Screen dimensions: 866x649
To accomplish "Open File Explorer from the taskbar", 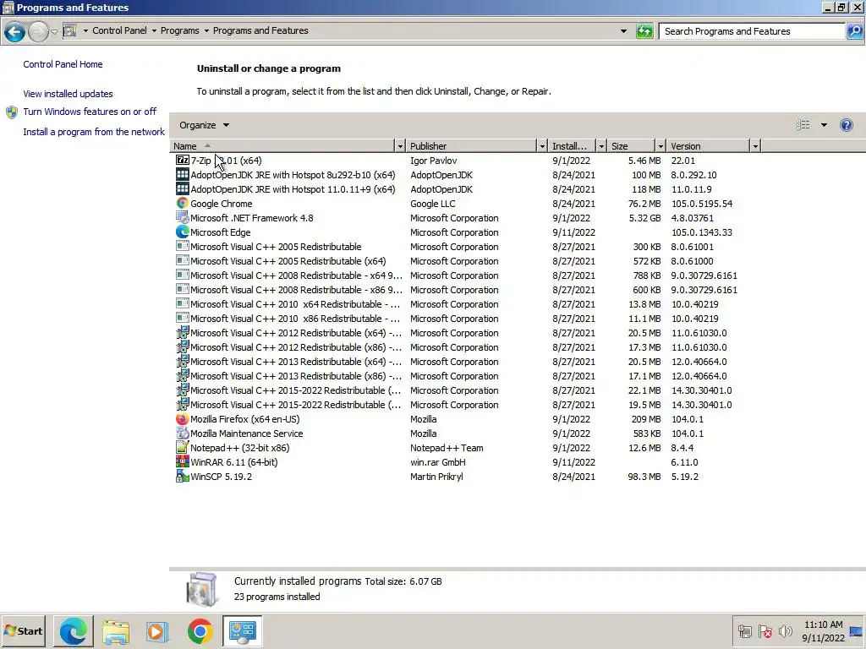I will (115, 630).
